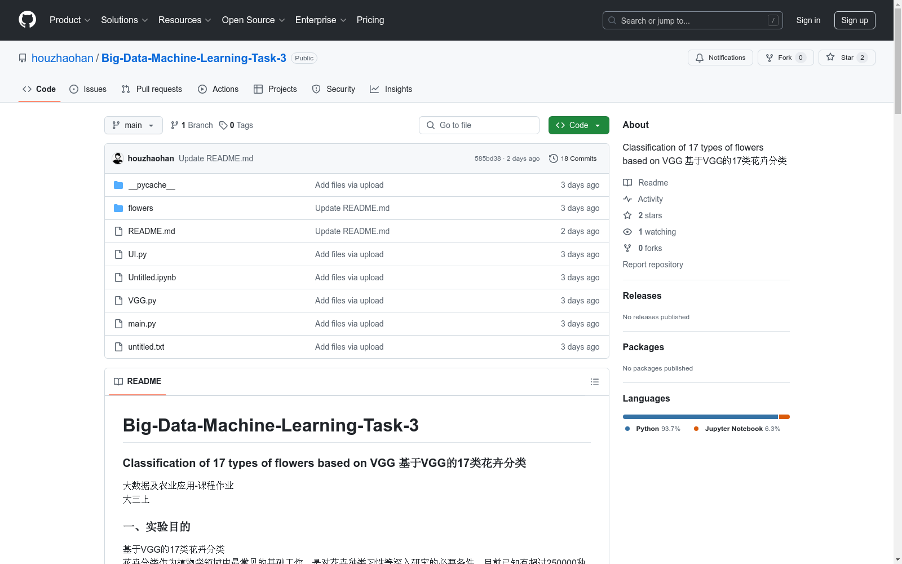Open the Security tab
This screenshot has width=902, height=564.
(x=334, y=89)
